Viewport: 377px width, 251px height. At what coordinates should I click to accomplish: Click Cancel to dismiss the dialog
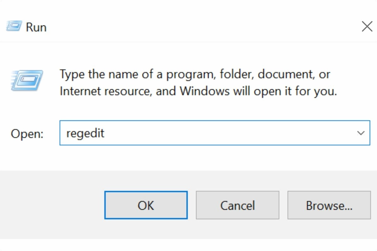[x=237, y=205]
